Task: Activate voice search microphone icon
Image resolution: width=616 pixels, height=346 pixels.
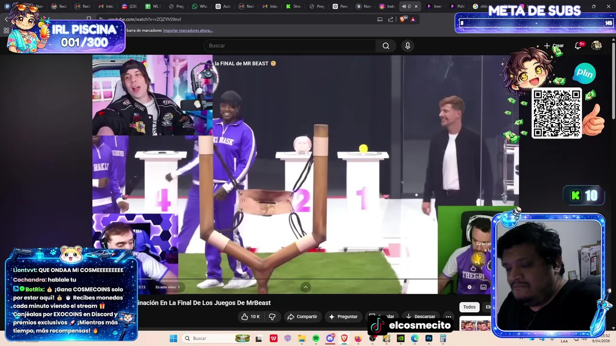Action: [408, 46]
